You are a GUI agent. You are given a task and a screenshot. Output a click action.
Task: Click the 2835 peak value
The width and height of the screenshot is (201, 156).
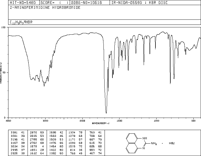click(x=33, y=136)
